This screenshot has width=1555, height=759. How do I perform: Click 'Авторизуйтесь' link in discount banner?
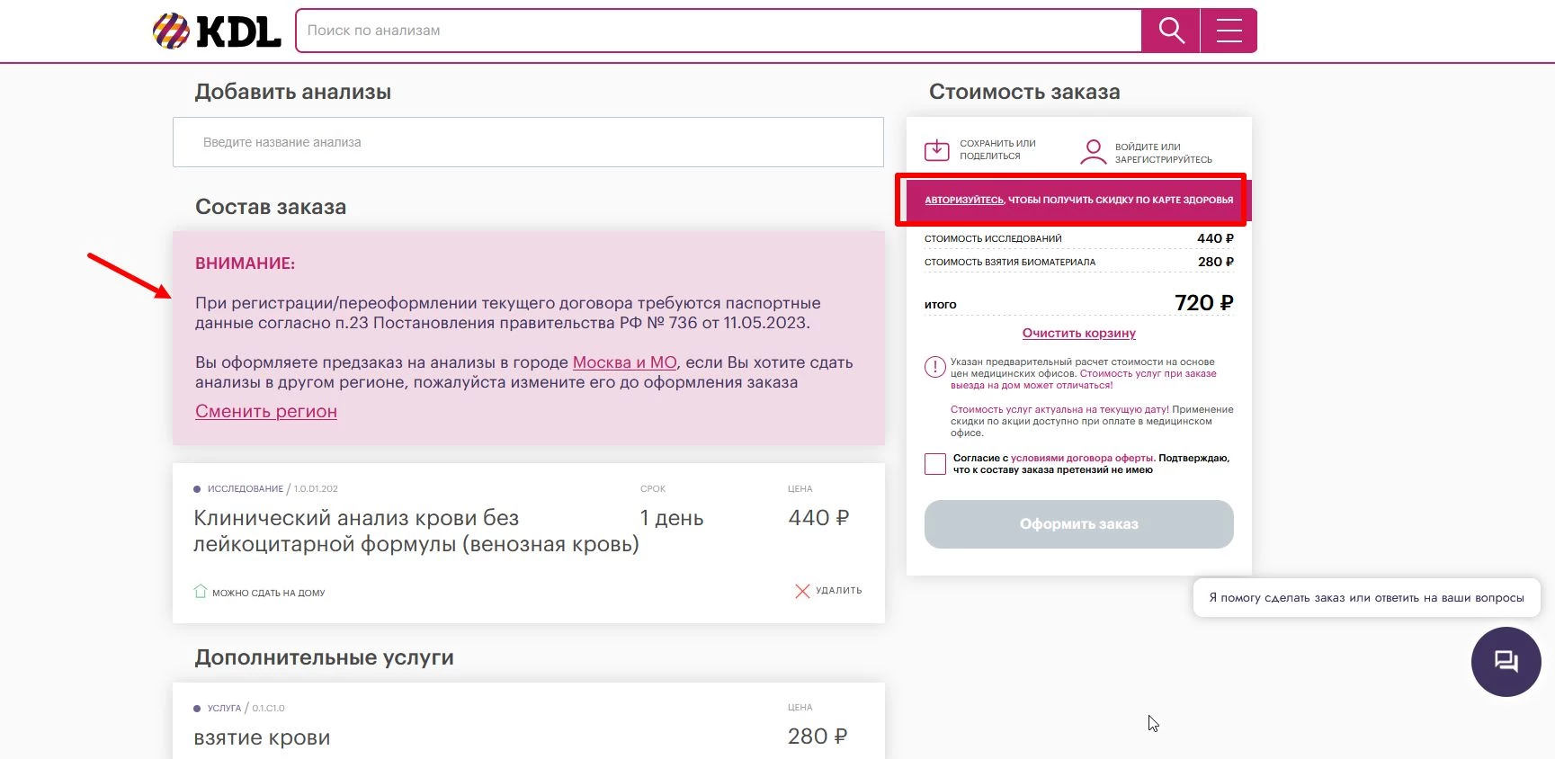point(963,200)
